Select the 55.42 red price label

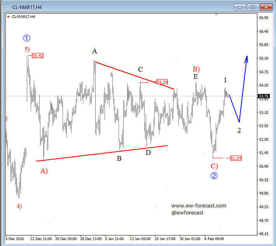(37, 56)
